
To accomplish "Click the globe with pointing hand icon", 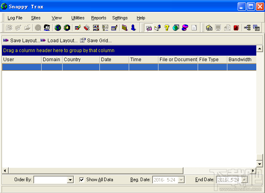I will [67, 28].
